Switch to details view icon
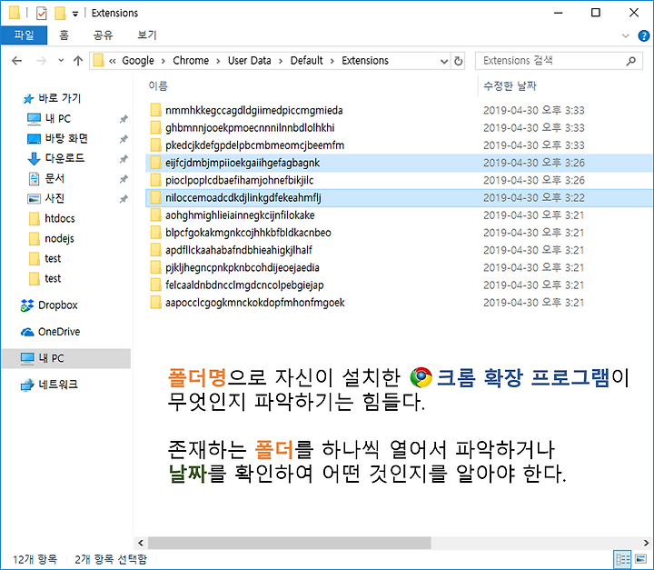Image resolution: width=654 pixels, height=570 pixels. 622,559
